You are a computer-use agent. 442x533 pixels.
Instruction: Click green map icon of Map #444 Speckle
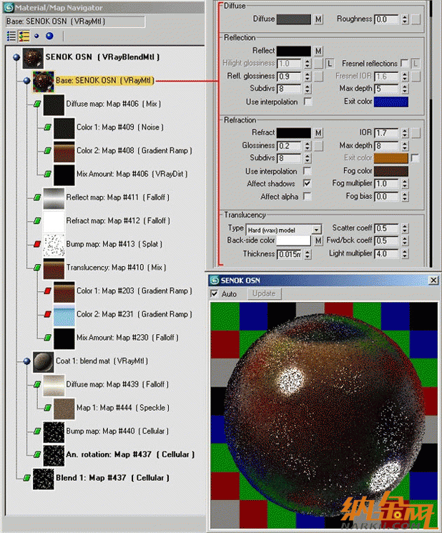pos(48,408)
